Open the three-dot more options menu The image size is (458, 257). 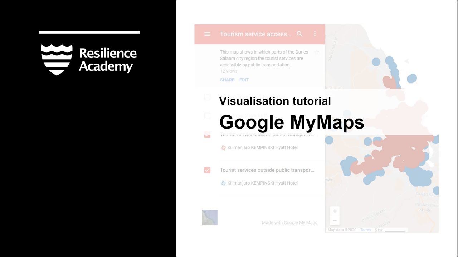pos(315,34)
